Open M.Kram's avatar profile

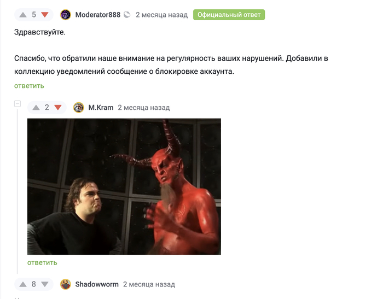tap(79, 108)
